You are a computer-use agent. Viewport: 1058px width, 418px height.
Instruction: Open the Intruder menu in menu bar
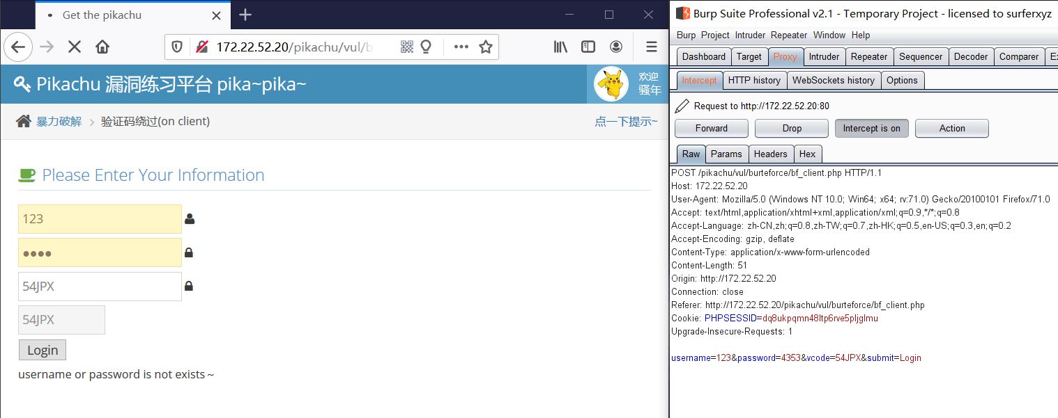[x=750, y=35]
